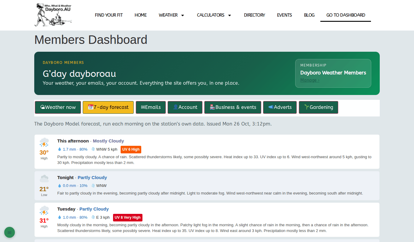Select the 7-day forecast tab
Screen dimensions: 414x242
click(x=108, y=107)
